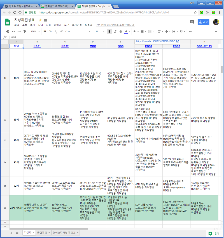The width and height of the screenshot is (224, 238).
Task: Undo the last action
Action: tap(13, 31)
